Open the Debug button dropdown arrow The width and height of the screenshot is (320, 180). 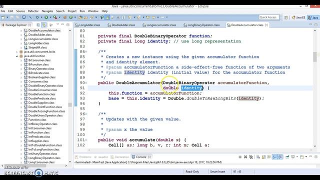41,17
